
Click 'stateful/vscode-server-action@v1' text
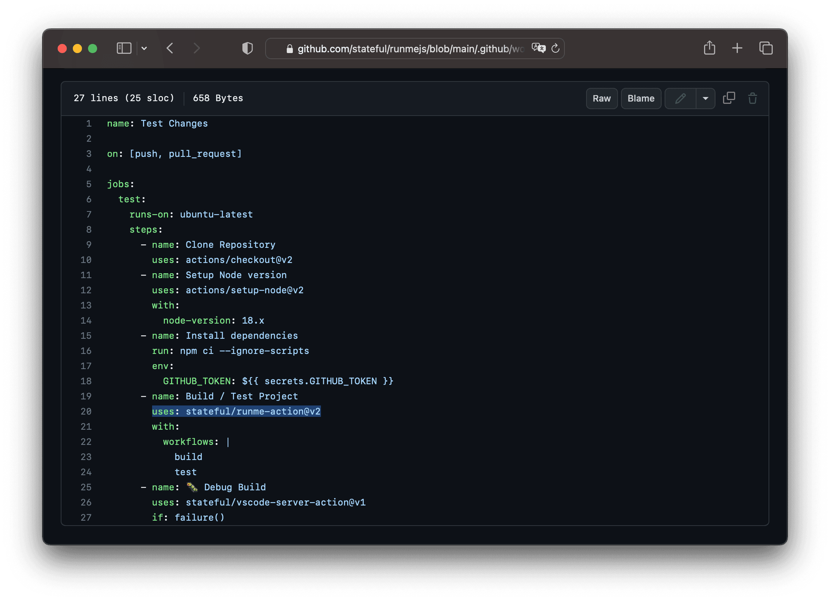point(276,502)
